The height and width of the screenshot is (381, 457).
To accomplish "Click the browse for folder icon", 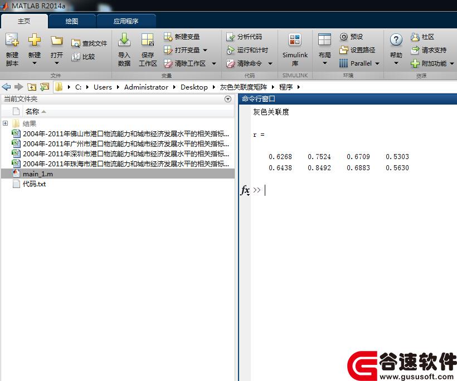I will tap(45, 87).
